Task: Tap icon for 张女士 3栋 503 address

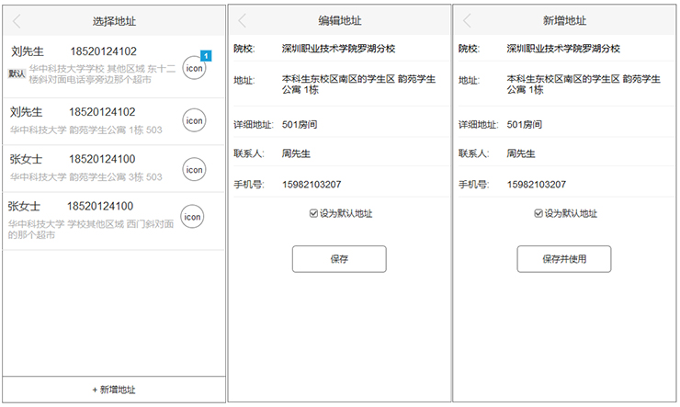Action: pos(195,168)
